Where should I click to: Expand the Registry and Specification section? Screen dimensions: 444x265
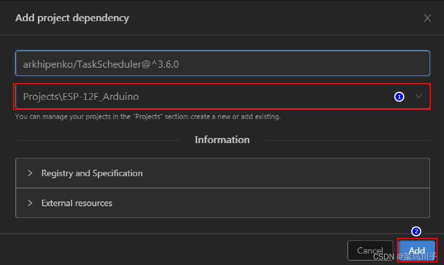[92, 173]
